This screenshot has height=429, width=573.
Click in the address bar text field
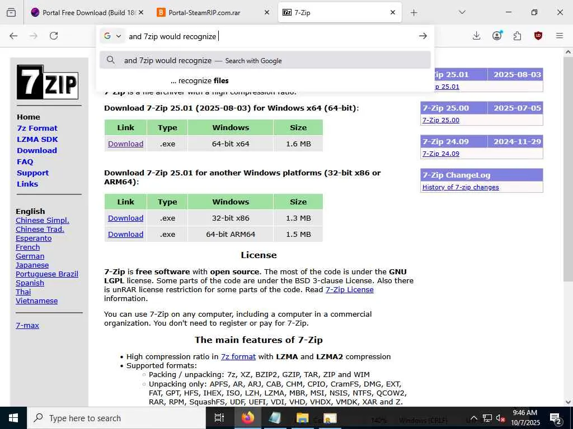pyautogui.click(x=270, y=36)
